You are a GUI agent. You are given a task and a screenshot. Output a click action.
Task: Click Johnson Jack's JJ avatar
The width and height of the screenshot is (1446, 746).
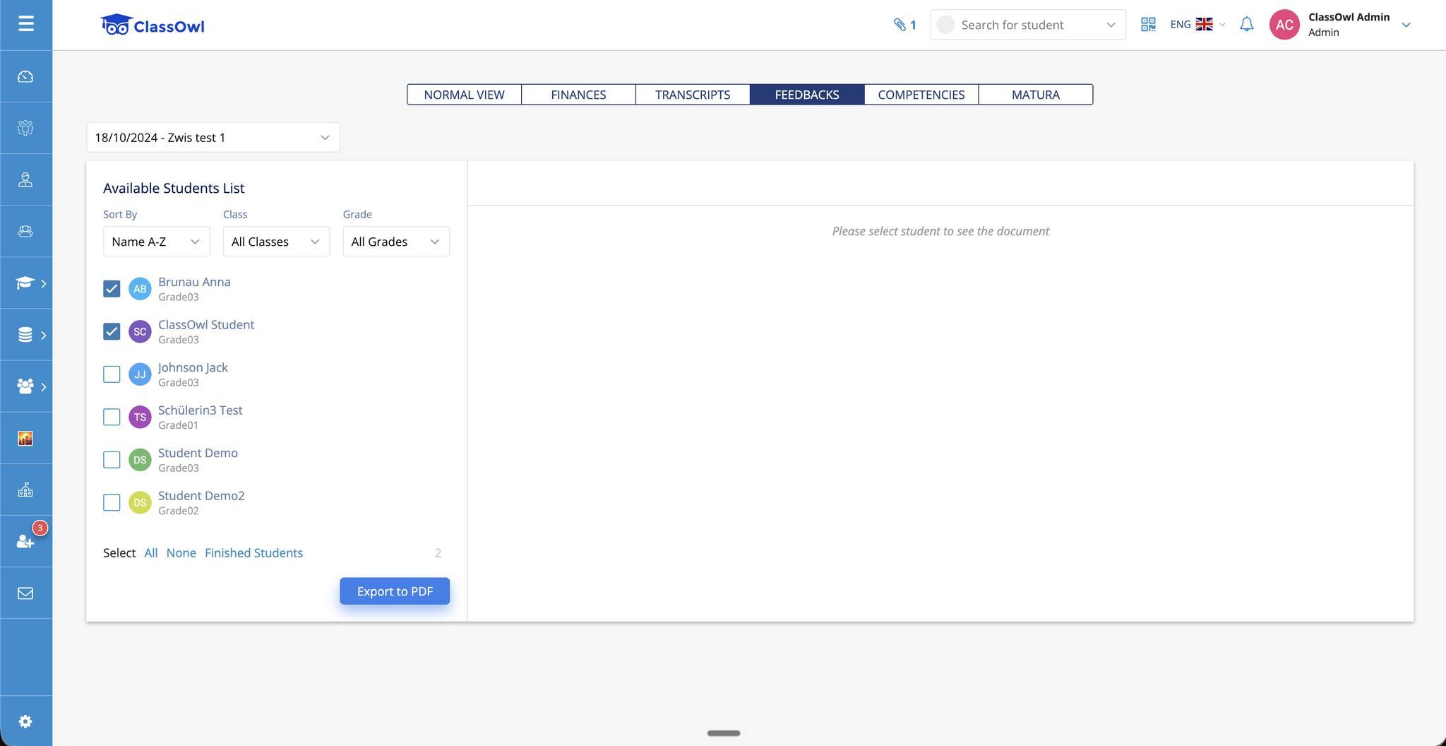140,374
